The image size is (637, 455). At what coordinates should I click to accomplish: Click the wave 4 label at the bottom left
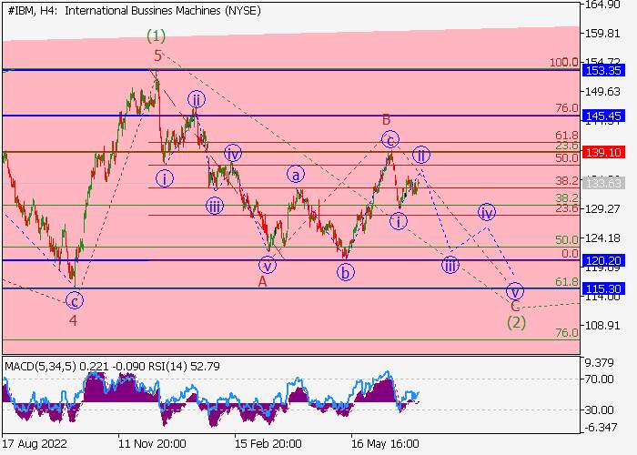73,321
